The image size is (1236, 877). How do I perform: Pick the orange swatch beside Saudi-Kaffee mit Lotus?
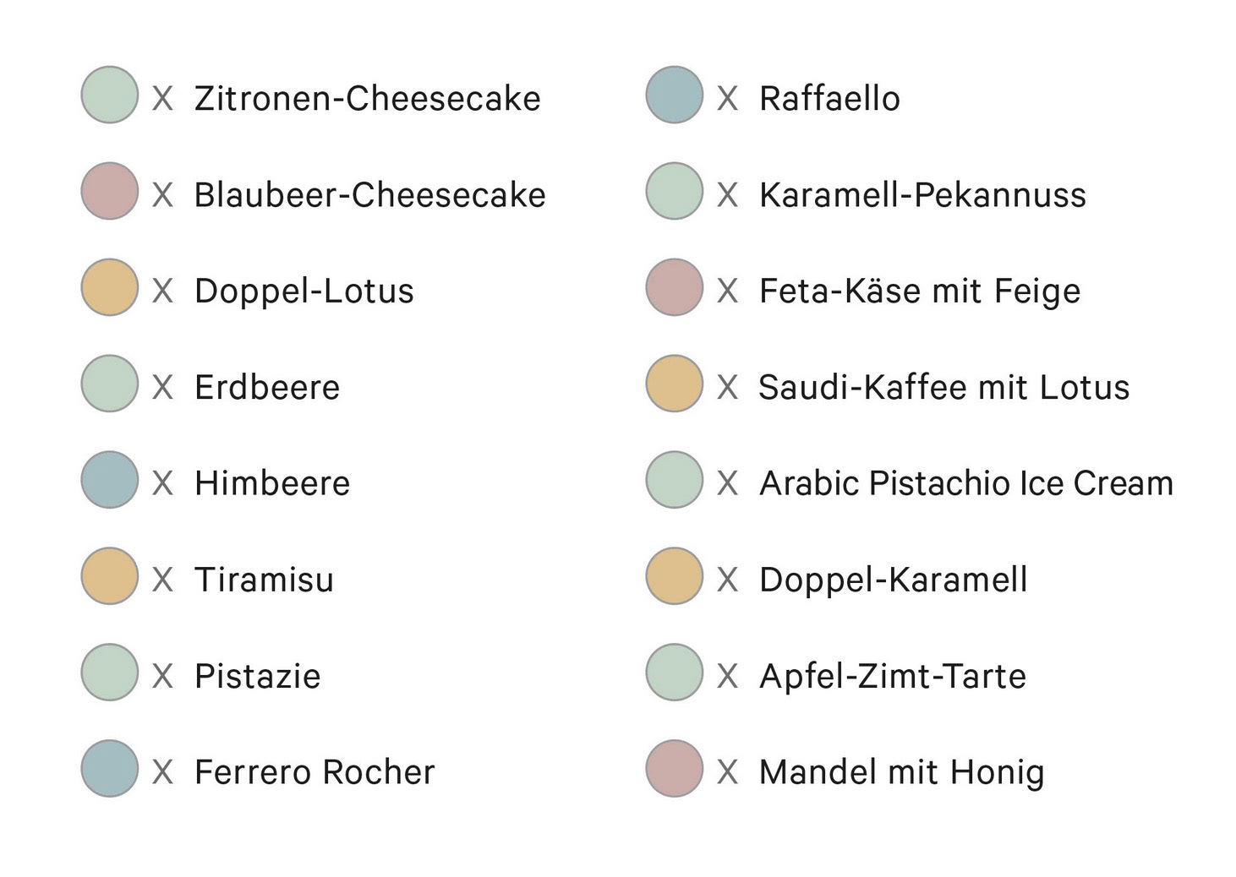tap(675, 384)
